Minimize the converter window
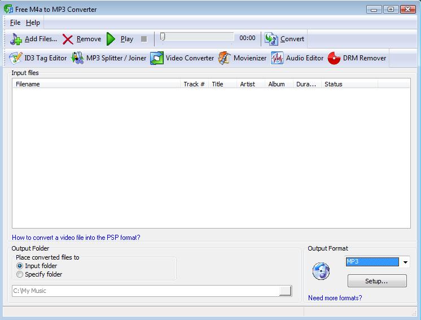The image size is (421, 320). point(374,10)
